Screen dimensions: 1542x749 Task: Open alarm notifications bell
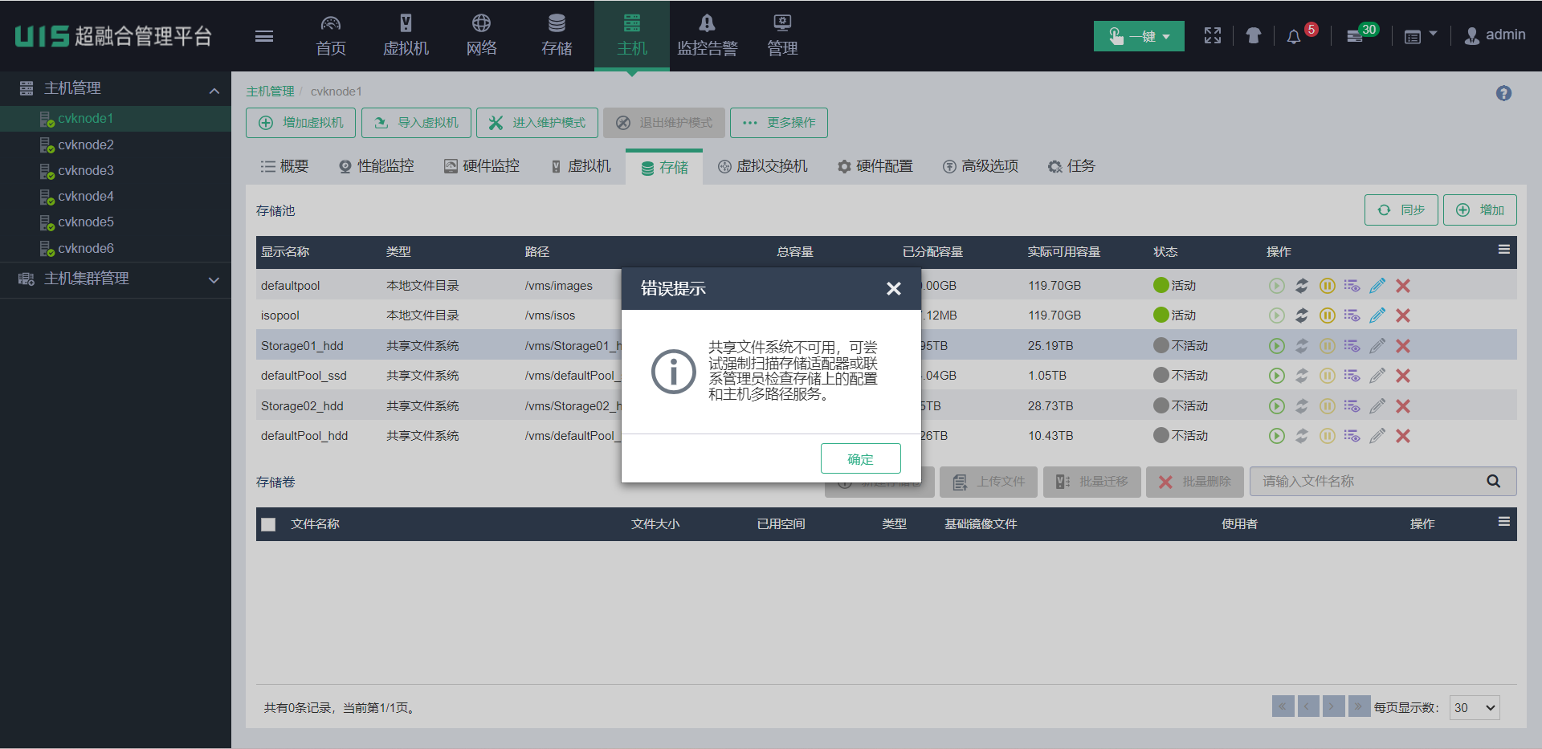pyautogui.click(x=1294, y=37)
